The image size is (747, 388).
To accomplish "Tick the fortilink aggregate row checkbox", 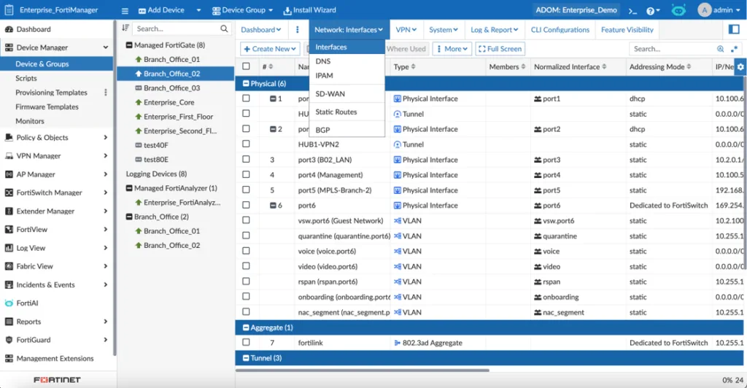I will pyautogui.click(x=246, y=343).
